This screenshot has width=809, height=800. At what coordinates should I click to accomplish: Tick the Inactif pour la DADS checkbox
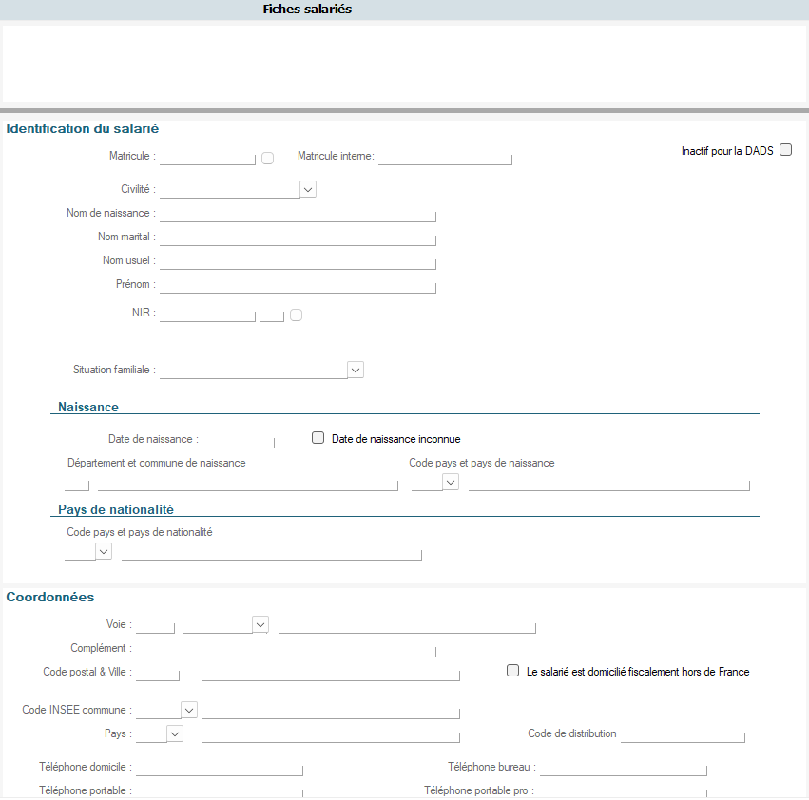click(x=785, y=150)
